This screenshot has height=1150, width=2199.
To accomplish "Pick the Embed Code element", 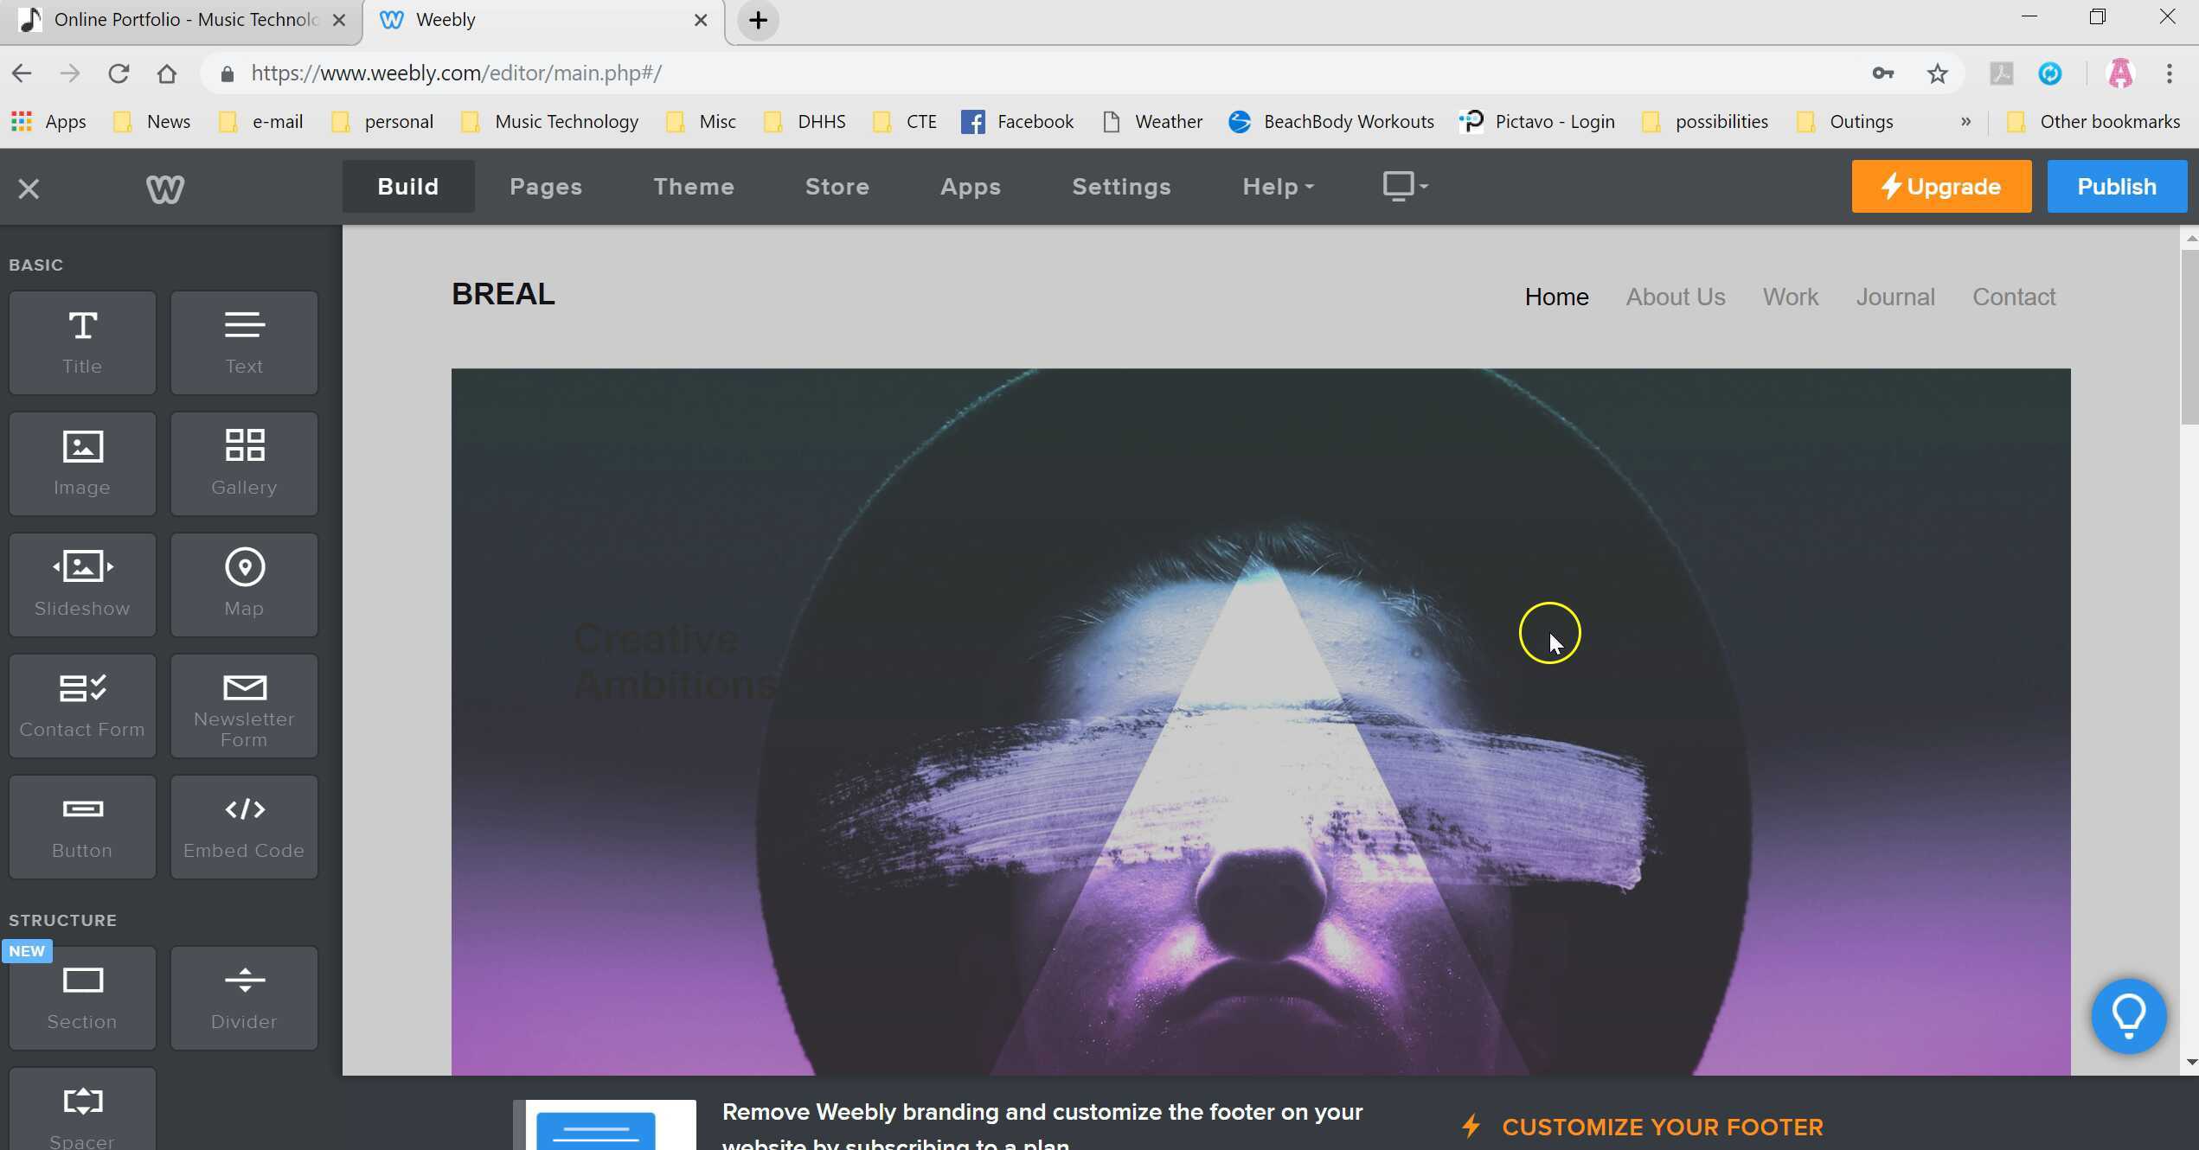I will click(244, 827).
